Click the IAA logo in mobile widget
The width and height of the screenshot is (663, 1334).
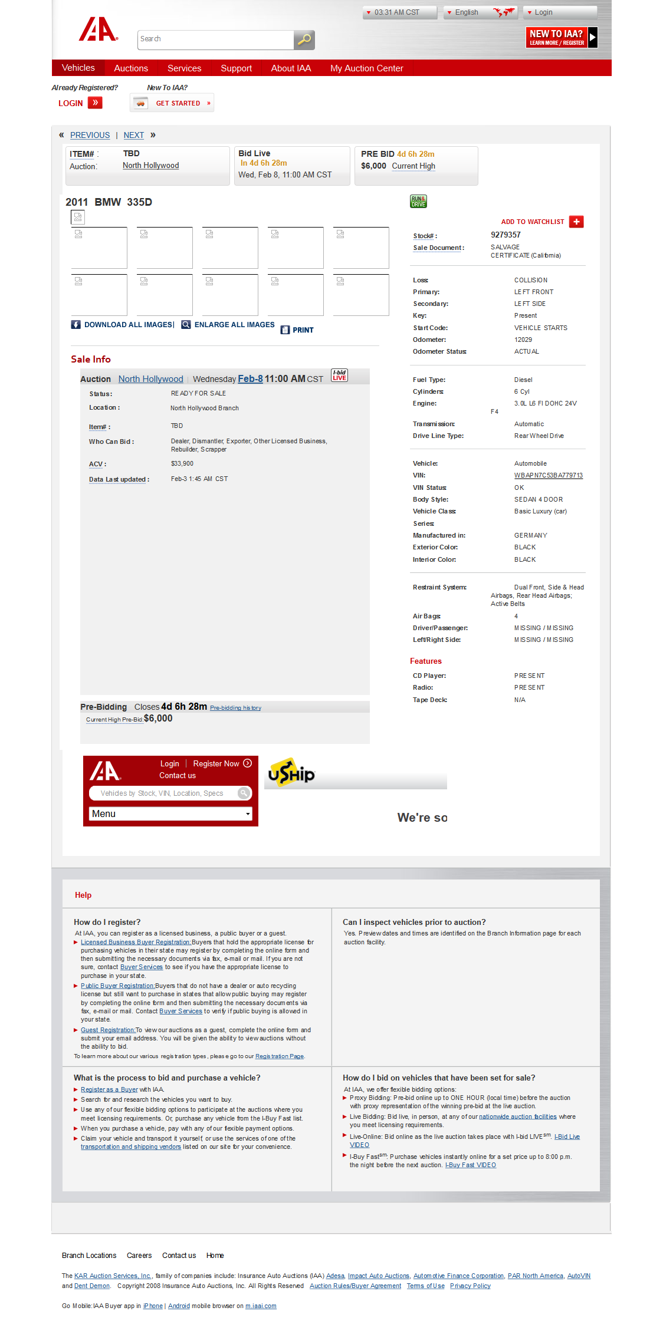tap(106, 771)
